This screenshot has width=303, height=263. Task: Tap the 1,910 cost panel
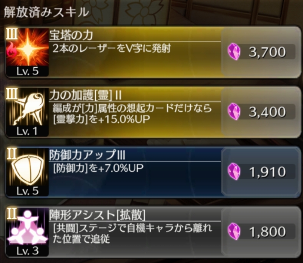261,172
